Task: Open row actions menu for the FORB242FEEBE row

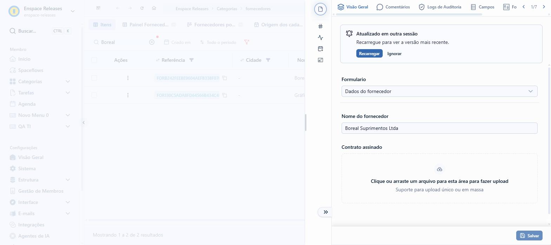Action: coord(128,78)
